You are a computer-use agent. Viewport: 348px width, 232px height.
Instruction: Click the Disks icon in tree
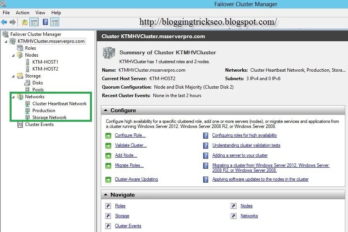click(x=27, y=83)
